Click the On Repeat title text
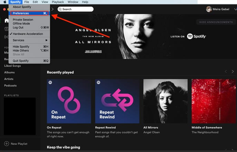This screenshot has height=152, width=237. (54, 127)
